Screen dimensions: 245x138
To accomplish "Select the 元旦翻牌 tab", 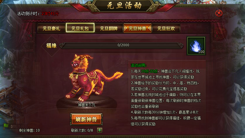I will (109, 28).
